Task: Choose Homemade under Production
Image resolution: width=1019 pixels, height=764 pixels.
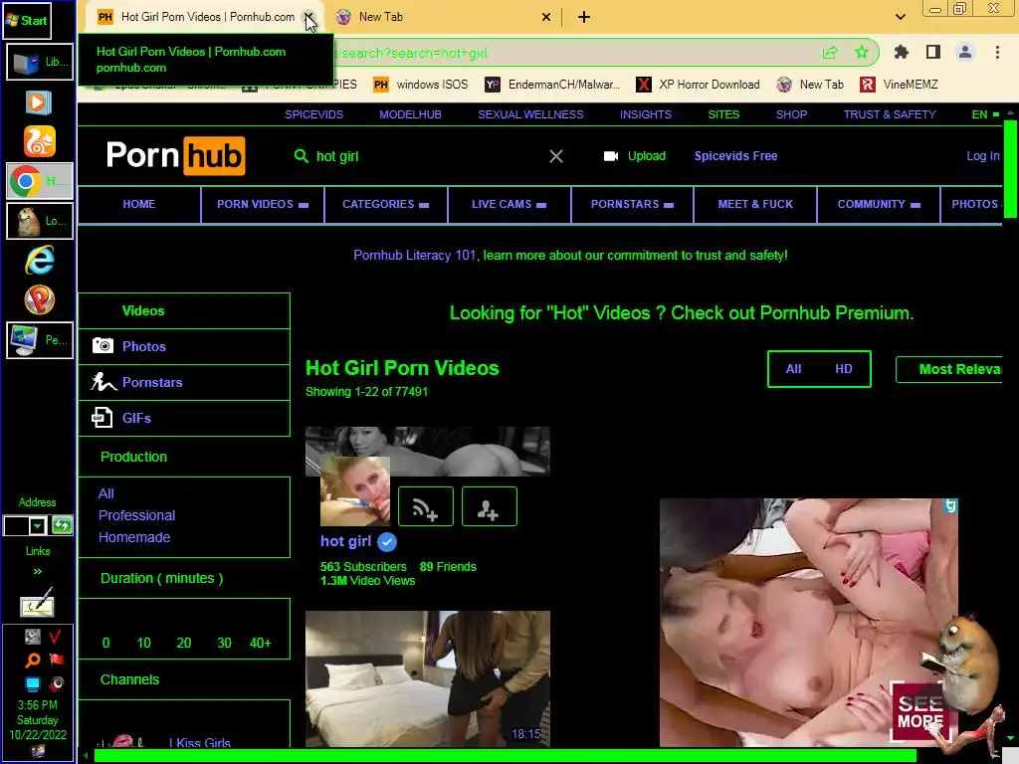Action: [134, 537]
